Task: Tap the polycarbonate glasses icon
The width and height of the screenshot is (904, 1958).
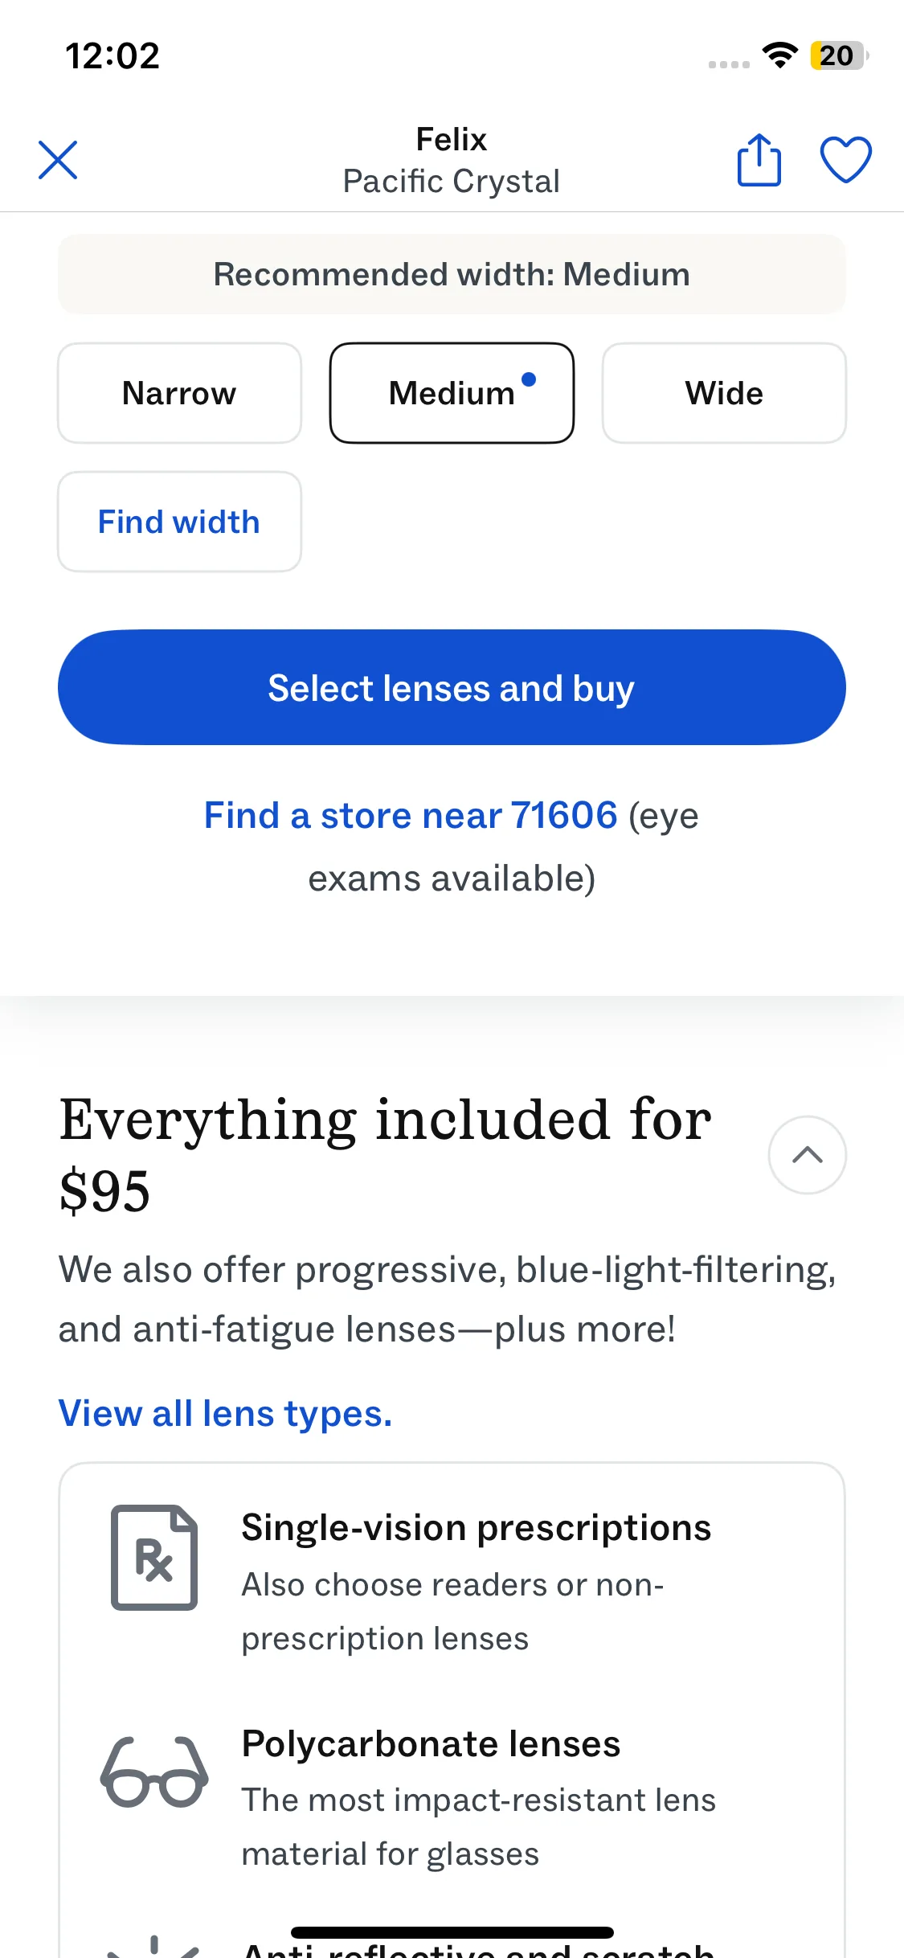Action: tap(154, 1774)
